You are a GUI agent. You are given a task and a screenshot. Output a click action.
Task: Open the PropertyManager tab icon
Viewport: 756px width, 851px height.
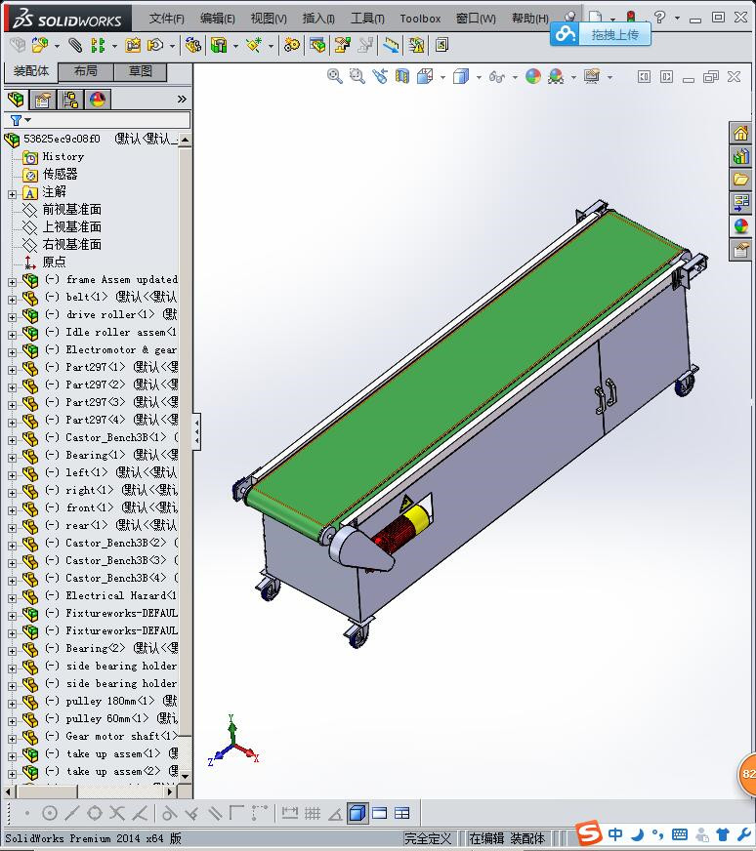point(43,100)
